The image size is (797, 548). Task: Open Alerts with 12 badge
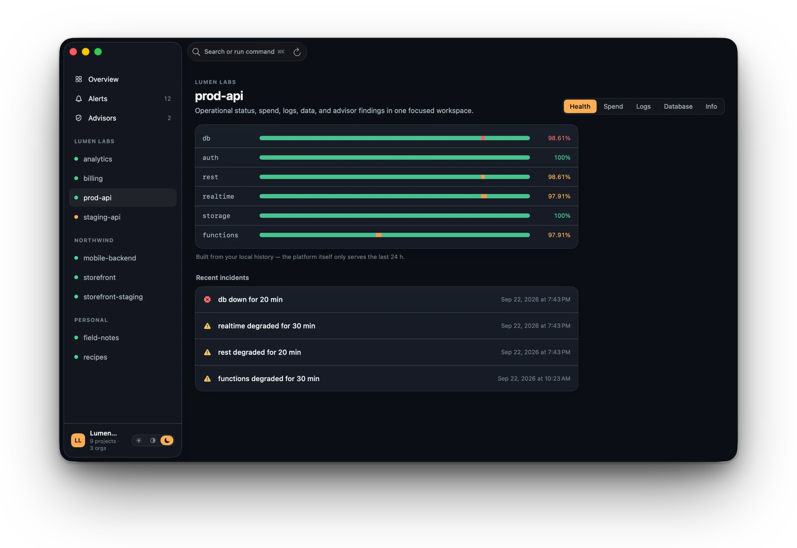tap(123, 99)
